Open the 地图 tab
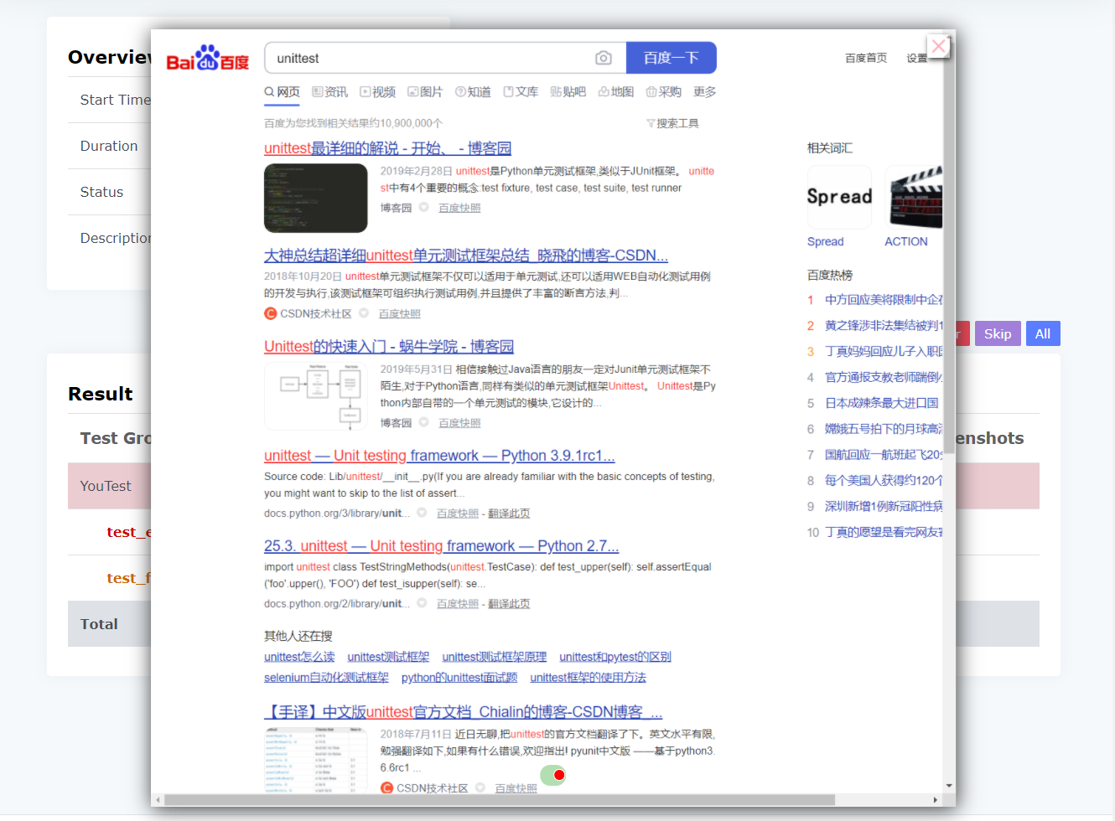The height and width of the screenshot is (821, 1115). click(x=616, y=92)
